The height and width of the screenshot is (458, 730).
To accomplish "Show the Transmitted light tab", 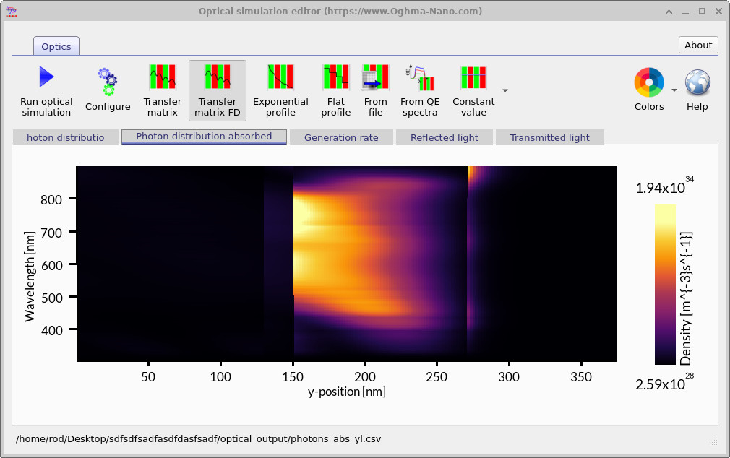I will (549, 137).
